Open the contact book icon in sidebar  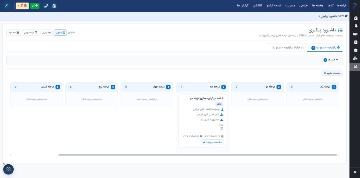point(356,42)
